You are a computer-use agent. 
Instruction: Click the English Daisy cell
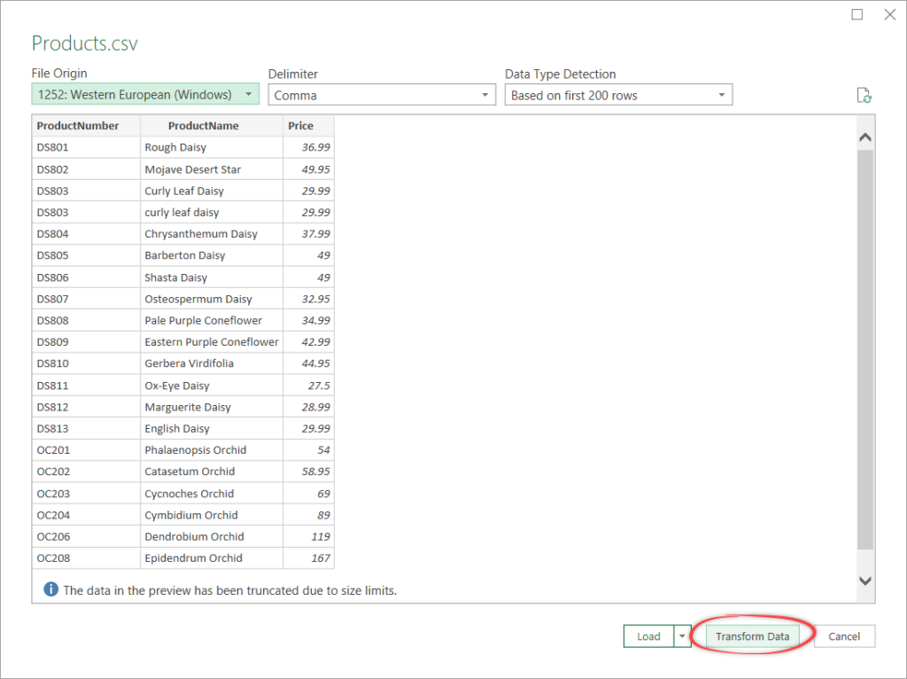click(x=212, y=428)
